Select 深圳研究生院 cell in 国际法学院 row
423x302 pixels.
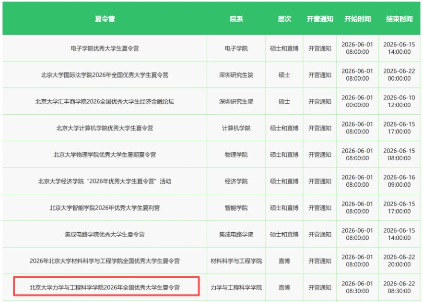pos(236,75)
